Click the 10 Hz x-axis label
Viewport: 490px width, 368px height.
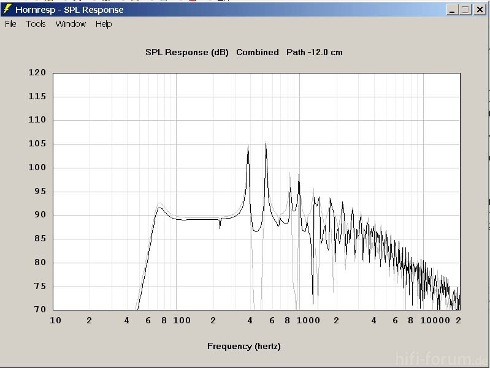56,321
